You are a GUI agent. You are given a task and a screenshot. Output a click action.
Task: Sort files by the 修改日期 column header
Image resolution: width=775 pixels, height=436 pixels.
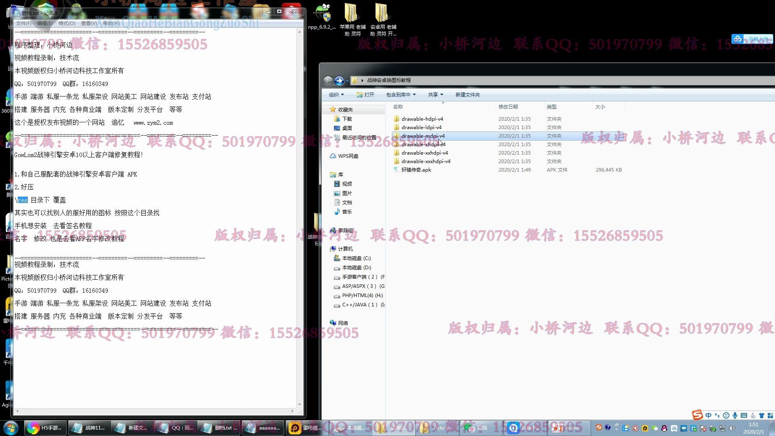tap(508, 107)
